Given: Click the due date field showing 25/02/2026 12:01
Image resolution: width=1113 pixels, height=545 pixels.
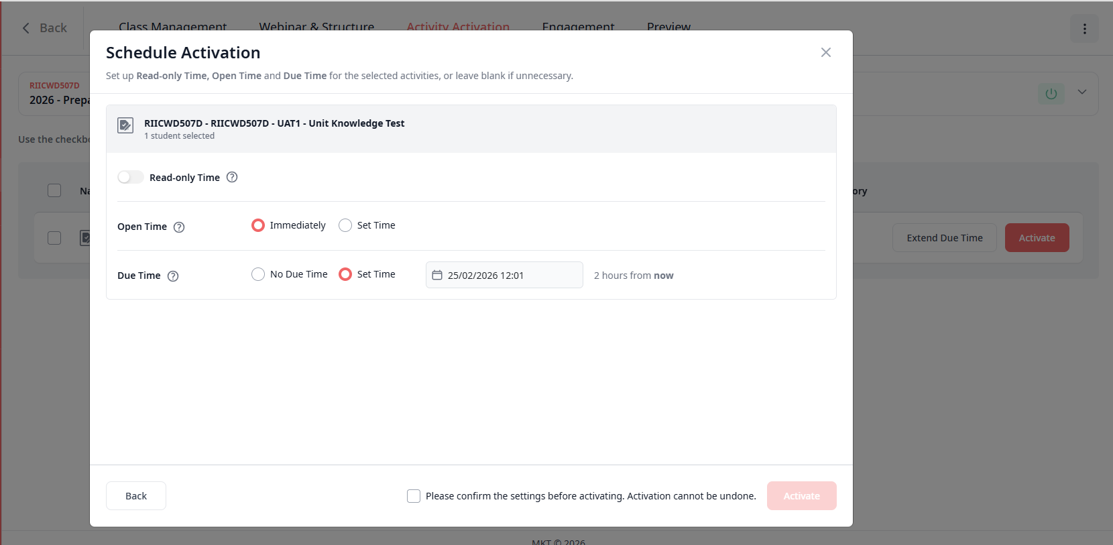Looking at the screenshot, I should point(504,275).
